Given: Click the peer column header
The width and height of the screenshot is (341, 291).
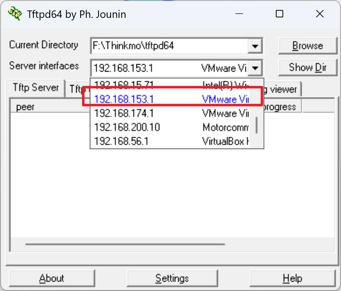Looking at the screenshot, I should 50,107.
